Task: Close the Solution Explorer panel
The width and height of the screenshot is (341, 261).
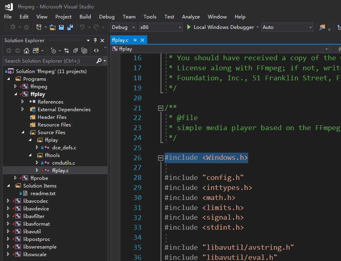Action: pyautogui.click(x=102, y=41)
